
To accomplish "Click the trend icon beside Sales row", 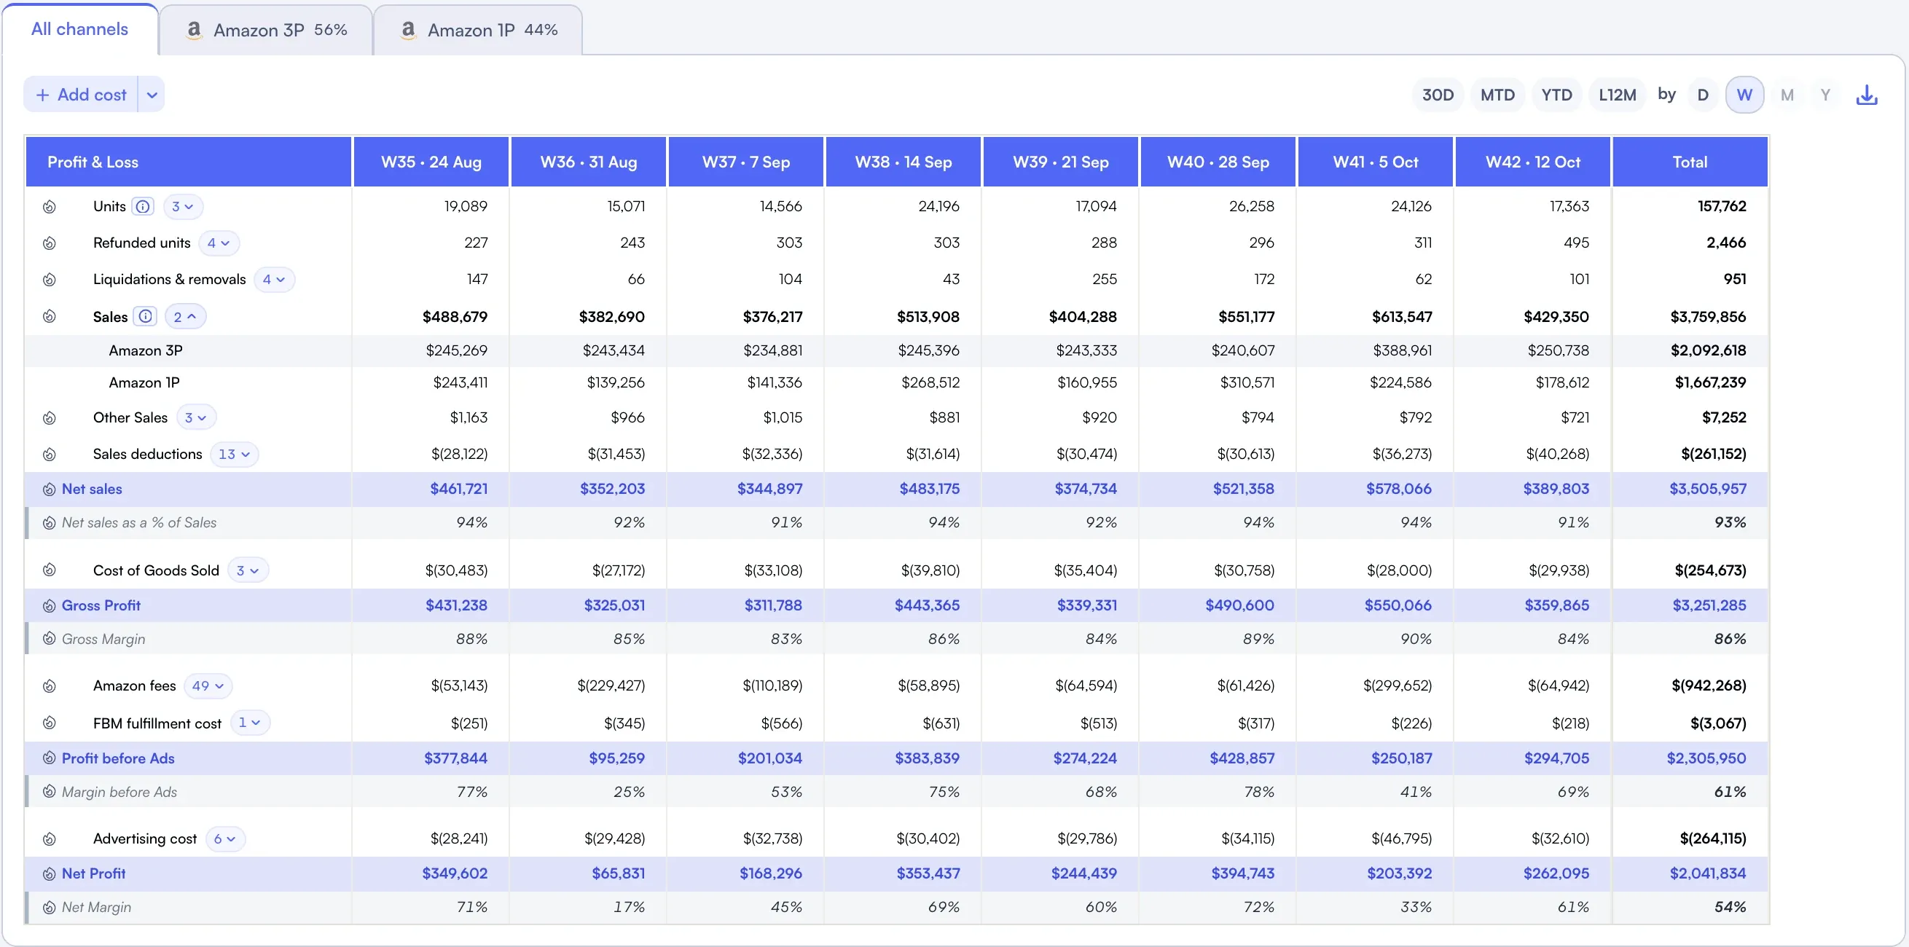I will click(x=49, y=316).
